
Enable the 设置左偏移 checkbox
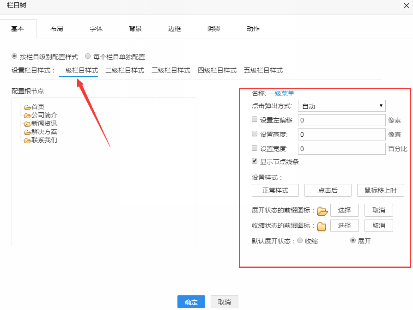point(255,120)
